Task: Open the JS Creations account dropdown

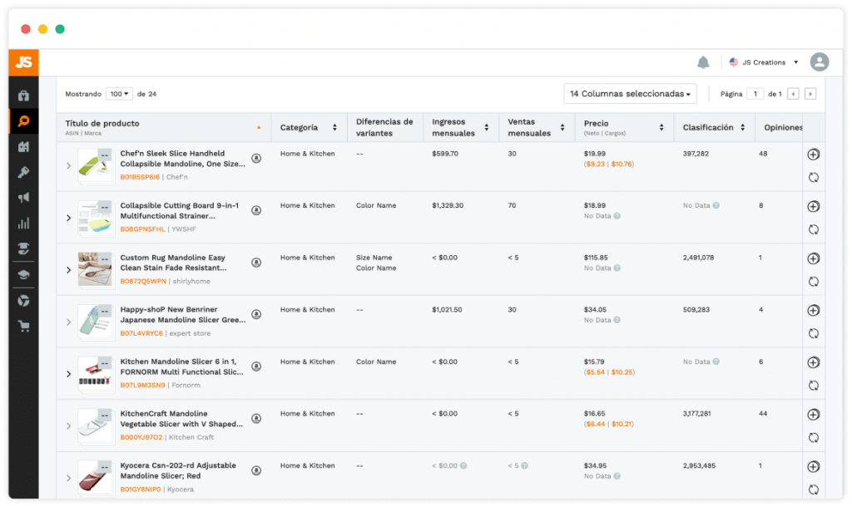Action: (x=764, y=62)
